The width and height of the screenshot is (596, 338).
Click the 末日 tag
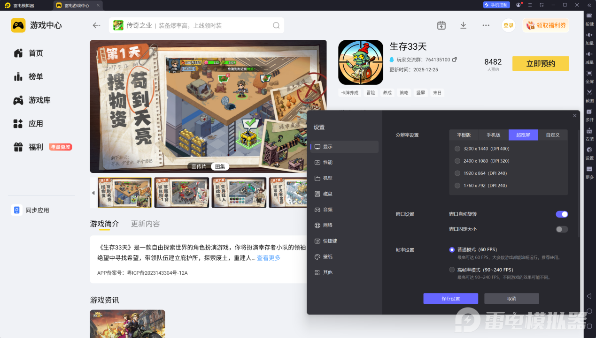[x=437, y=93]
